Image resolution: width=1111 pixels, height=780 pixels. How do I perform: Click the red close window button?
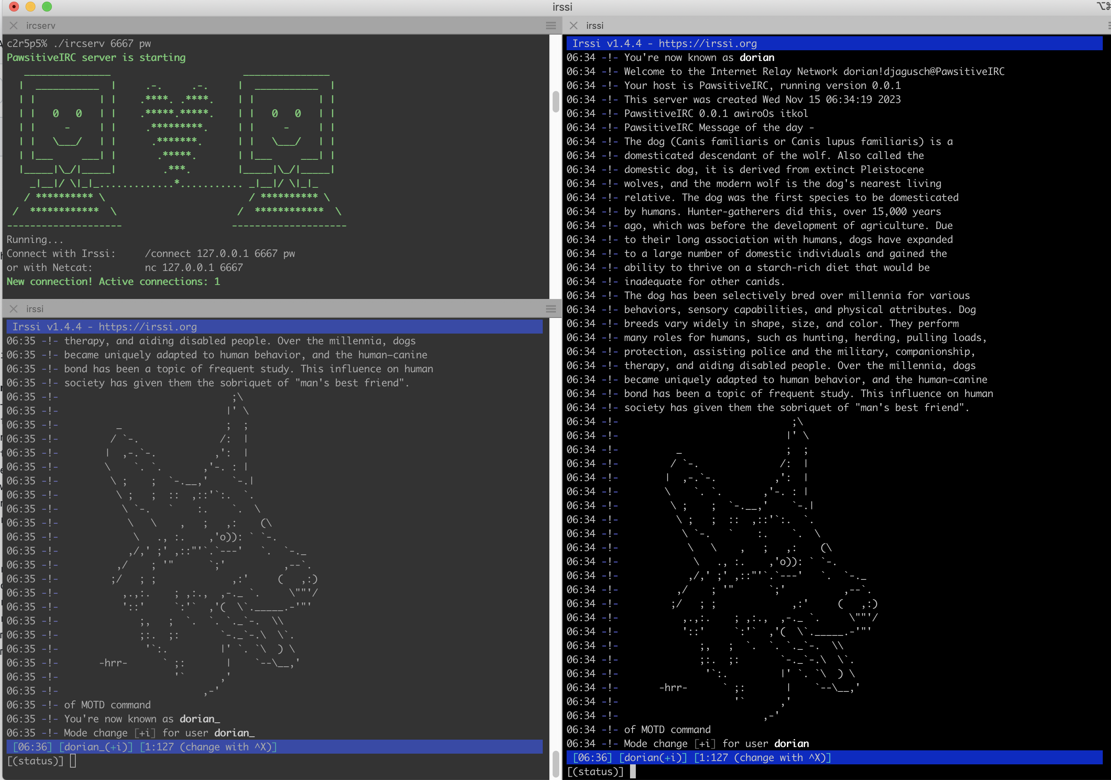click(14, 6)
